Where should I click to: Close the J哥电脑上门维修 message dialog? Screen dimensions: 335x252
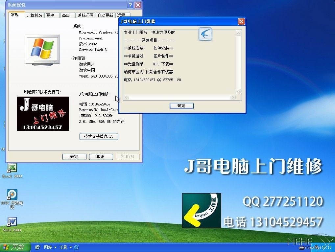pyautogui.click(x=241, y=21)
